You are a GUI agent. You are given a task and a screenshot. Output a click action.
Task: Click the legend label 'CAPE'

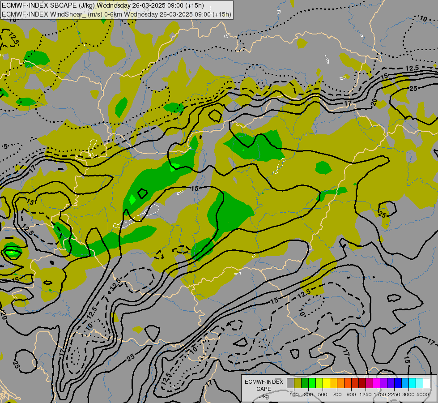point(264,389)
